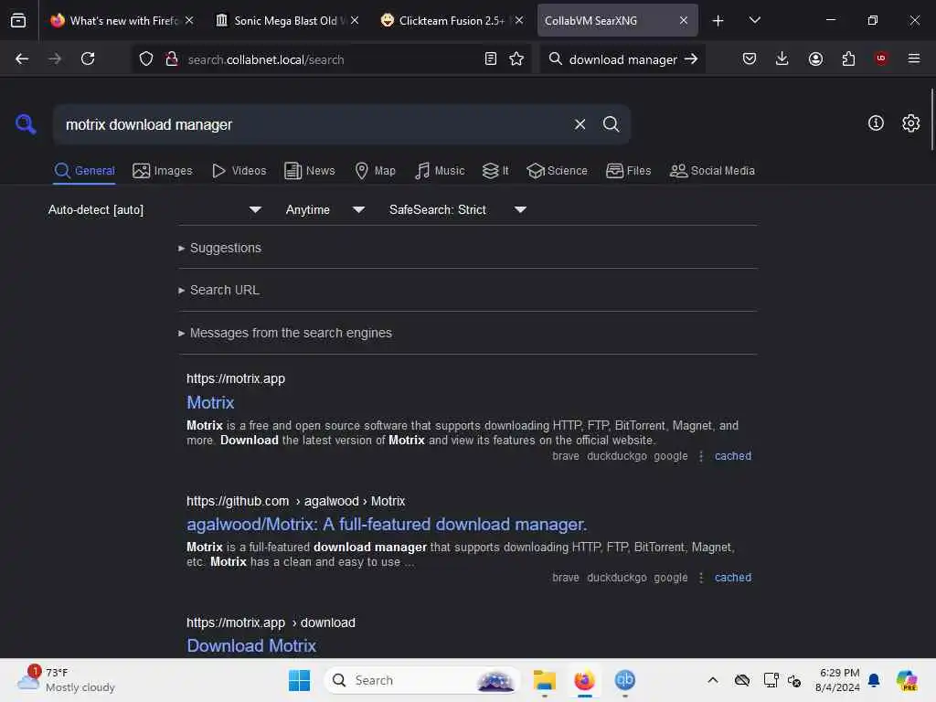Image resolution: width=936 pixels, height=702 pixels.
Task: Open the Firefox hamburger menu
Action: click(913, 58)
